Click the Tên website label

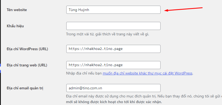coord(17,10)
